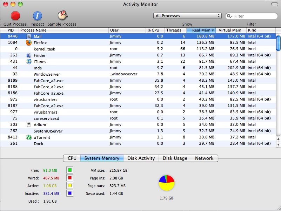Click the 202.9 MB Virtual Mem value
Image resolution: width=281 pixels, height=211 pixels.
coord(236,68)
